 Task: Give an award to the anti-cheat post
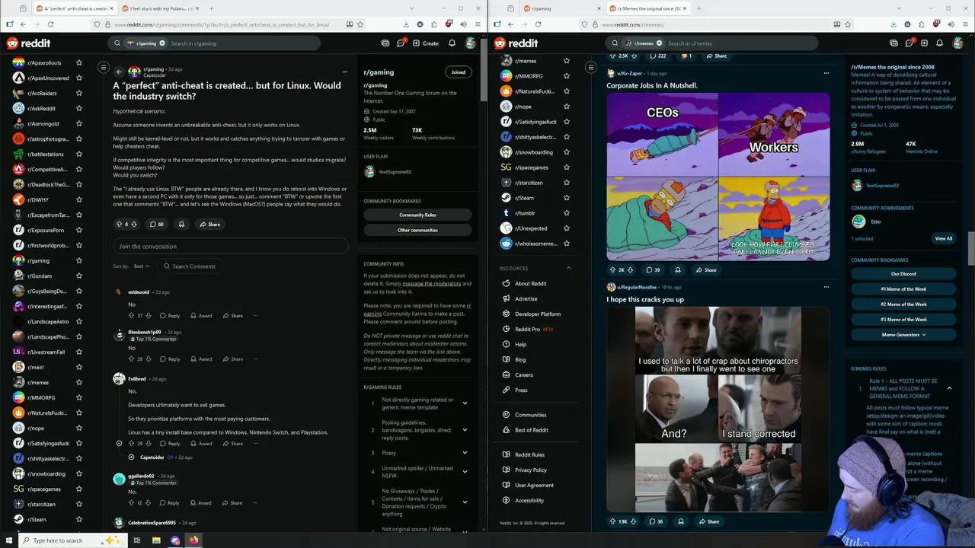[x=181, y=225]
